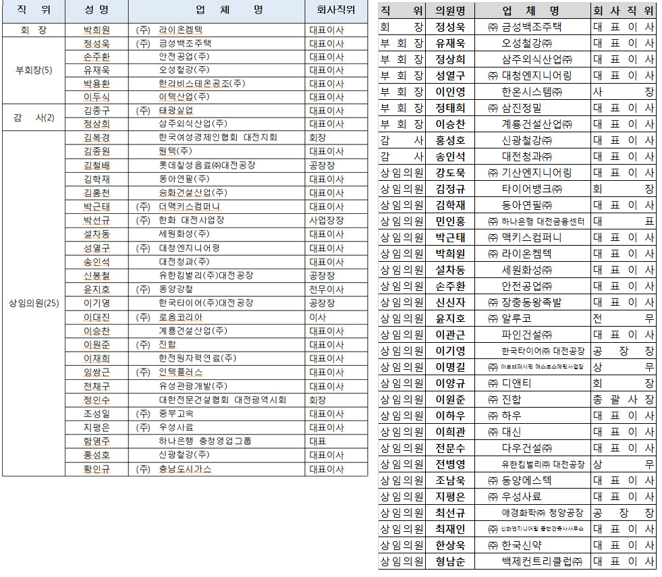
Task: Click the name '전문수'
Action: [x=450, y=448]
